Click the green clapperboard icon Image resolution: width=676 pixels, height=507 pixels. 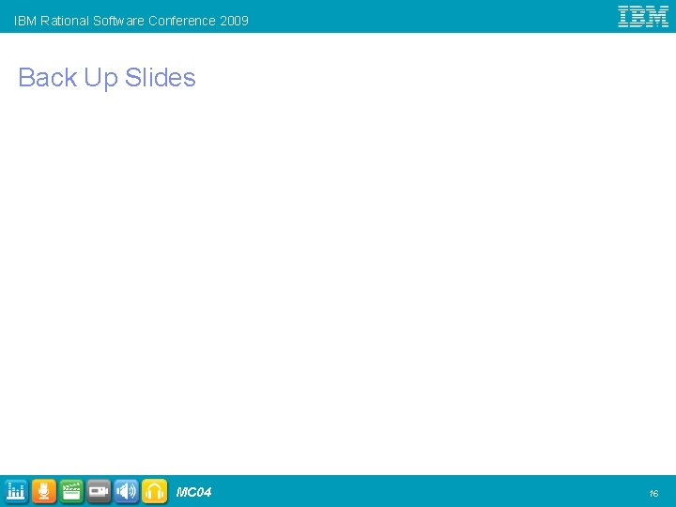71,491
